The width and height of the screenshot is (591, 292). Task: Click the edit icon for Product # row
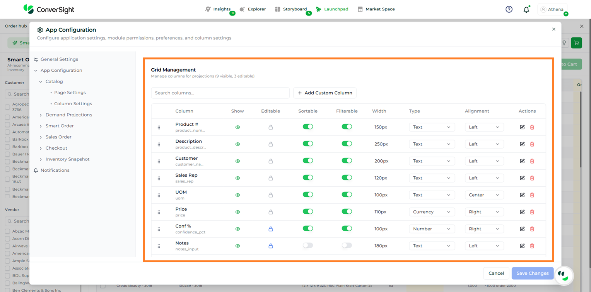click(x=522, y=127)
